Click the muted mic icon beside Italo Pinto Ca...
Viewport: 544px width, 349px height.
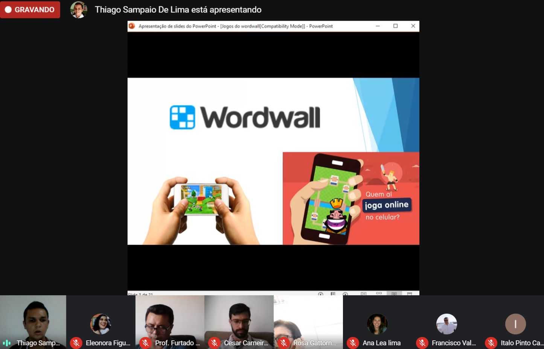point(491,343)
